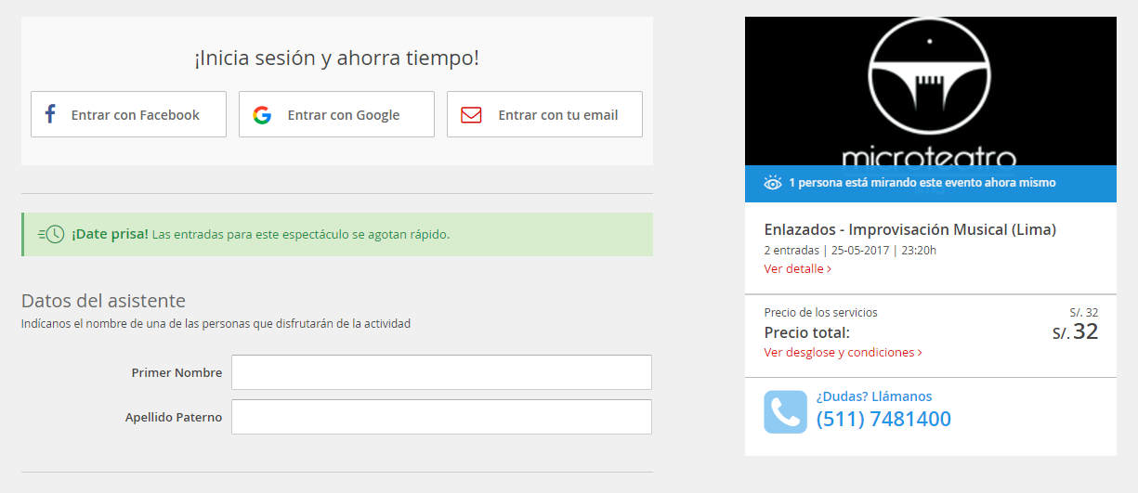Click the eye icon in blue banner
1138x493 pixels.
(x=773, y=183)
